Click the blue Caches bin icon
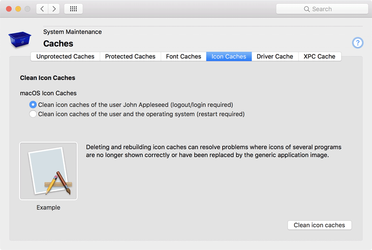Image resolution: width=372 pixels, height=250 pixels. tap(20, 39)
